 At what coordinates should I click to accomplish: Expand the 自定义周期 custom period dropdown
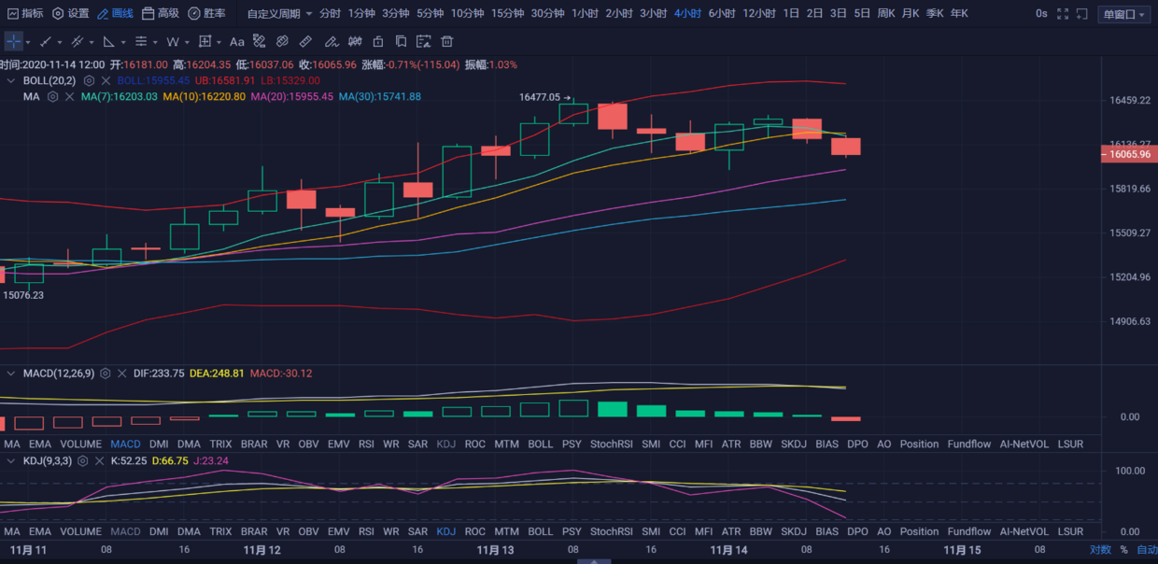click(279, 14)
